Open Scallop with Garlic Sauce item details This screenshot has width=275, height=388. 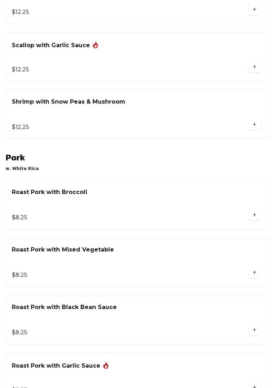[x=51, y=45]
